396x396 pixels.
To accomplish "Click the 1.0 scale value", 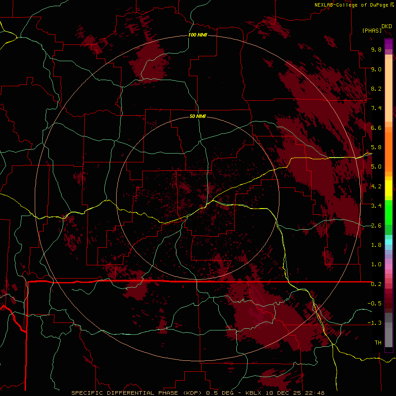I will [x=376, y=264].
